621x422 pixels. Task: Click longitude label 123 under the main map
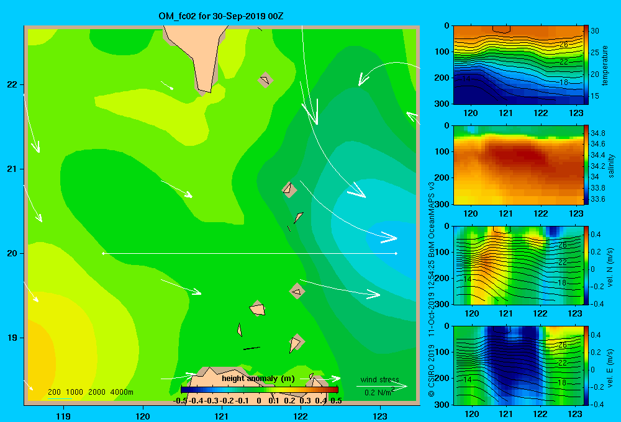[x=380, y=416]
